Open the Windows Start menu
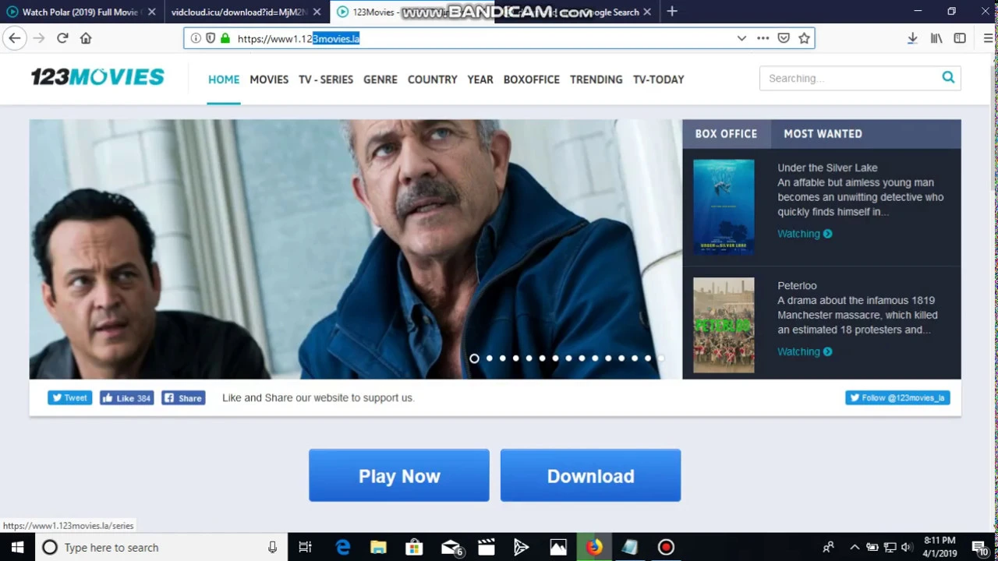Viewport: 998px width, 561px height. tap(17, 547)
